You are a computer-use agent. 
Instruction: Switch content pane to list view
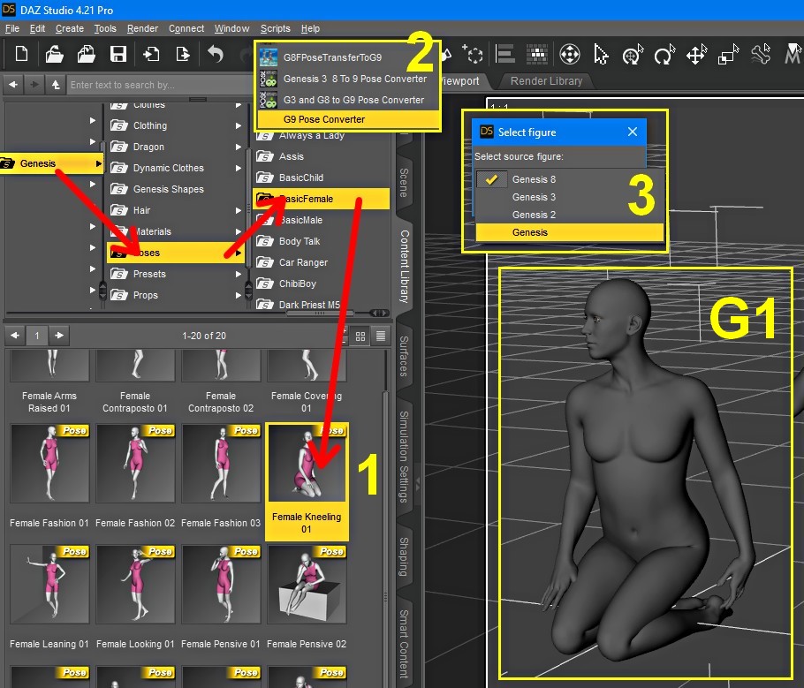coord(381,336)
